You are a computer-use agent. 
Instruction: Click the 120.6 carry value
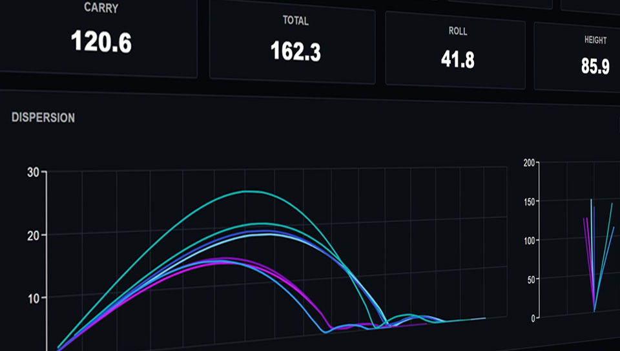tap(101, 42)
